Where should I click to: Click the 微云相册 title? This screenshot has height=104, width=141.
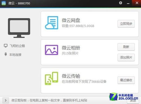coord(71,48)
